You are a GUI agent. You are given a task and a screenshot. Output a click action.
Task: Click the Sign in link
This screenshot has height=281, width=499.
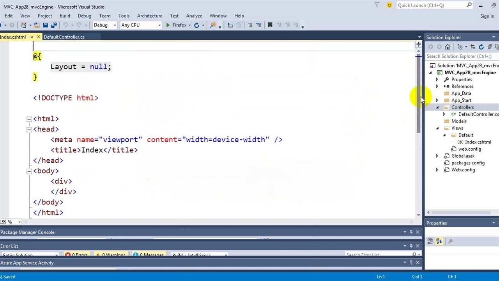coord(487,16)
